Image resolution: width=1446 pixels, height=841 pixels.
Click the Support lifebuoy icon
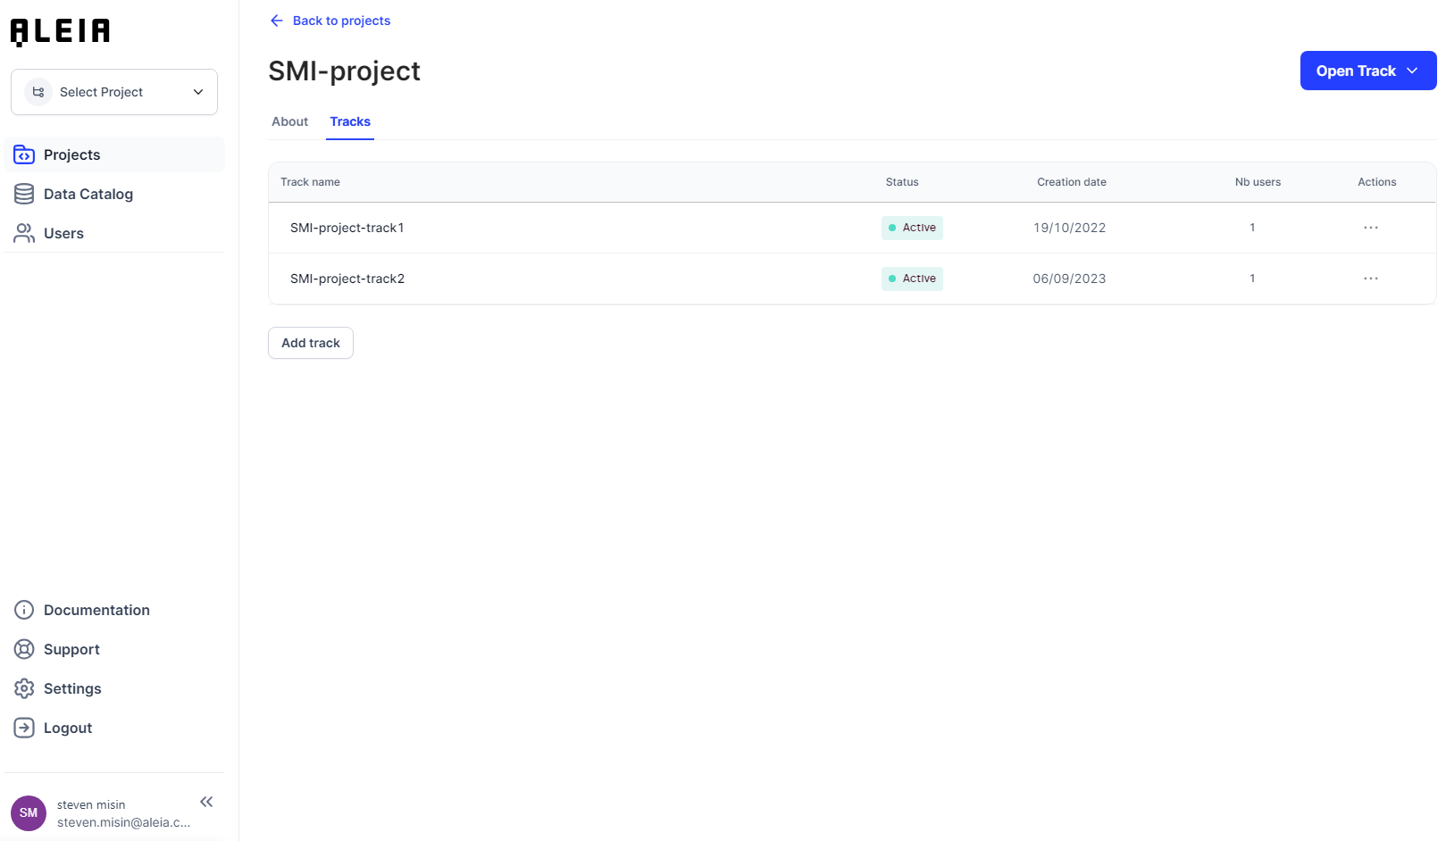[x=24, y=649]
